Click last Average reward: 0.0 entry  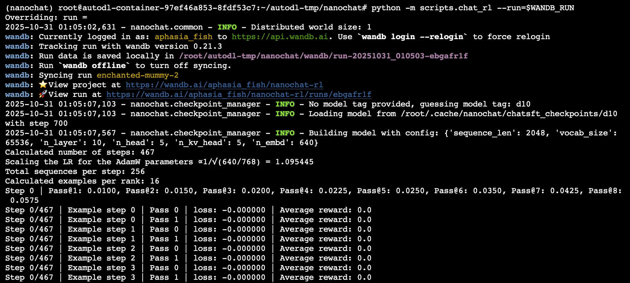pos(326,278)
